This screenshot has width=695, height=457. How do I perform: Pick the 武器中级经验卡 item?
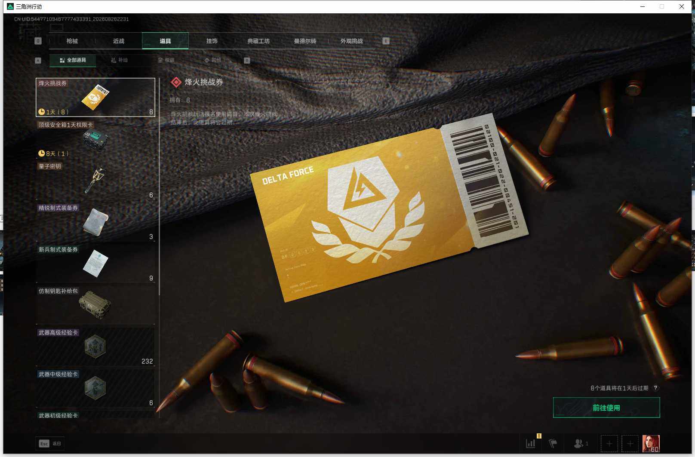(x=95, y=389)
